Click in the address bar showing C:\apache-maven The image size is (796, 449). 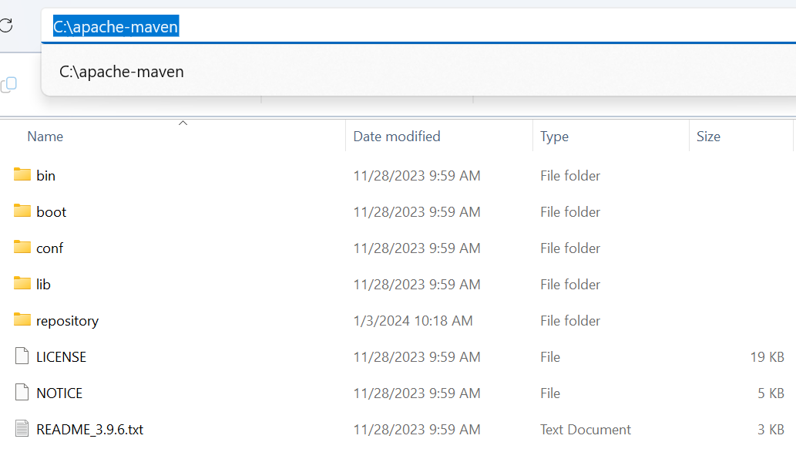pos(418,26)
